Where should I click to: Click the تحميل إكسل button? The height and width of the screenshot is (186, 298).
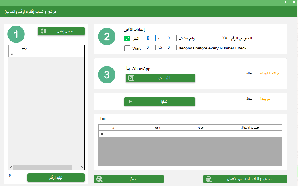(x=61, y=31)
